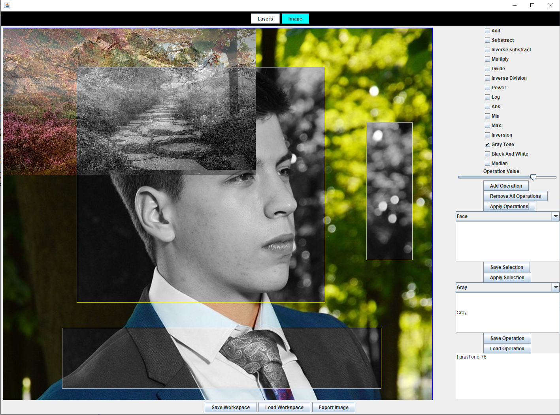This screenshot has width=560, height=415.
Task: Save the workspace with Save Workspace
Action: [x=231, y=407]
